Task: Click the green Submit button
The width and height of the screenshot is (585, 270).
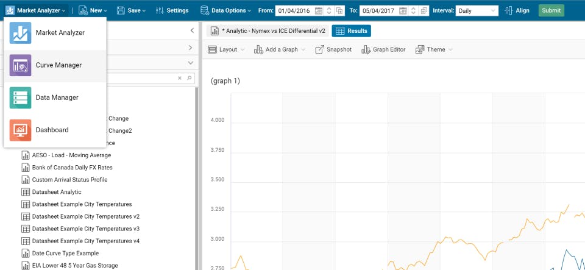Action: coord(551,10)
